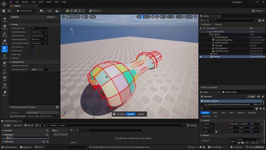Open the Platforms dropdown
The width and height of the screenshot is (266, 150).
[96, 11]
